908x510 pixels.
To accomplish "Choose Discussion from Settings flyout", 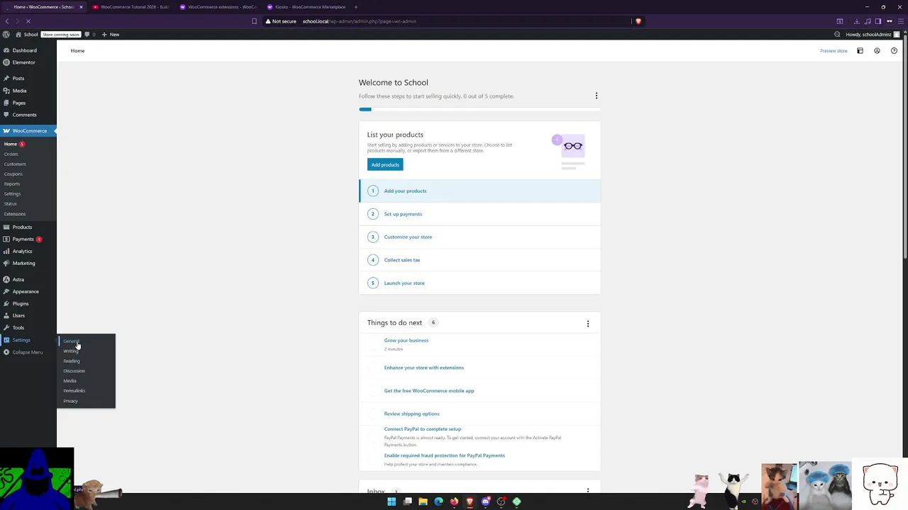I will (x=74, y=370).
